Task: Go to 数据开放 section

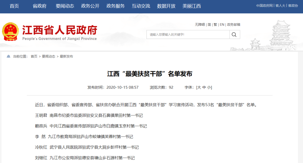Action: coord(166,6)
